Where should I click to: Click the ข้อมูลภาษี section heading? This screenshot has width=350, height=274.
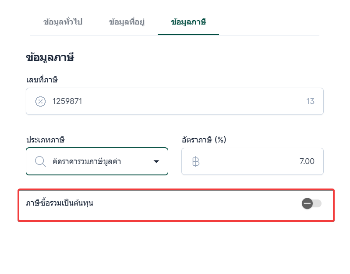(x=49, y=58)
